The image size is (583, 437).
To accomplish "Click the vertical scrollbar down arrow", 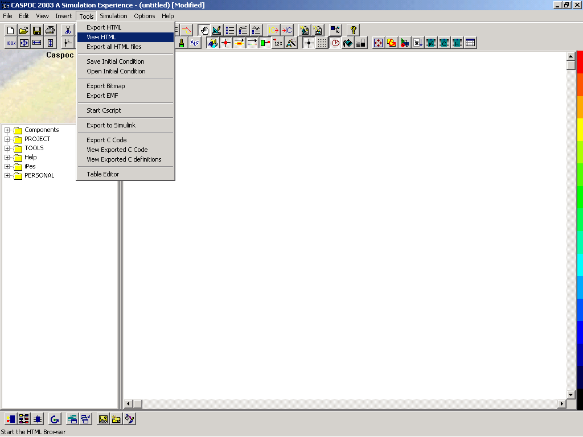I will 570,395.
